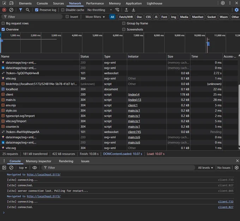240x221 pixels.
Task: Filter by Img type
Action: pos(173,17)
